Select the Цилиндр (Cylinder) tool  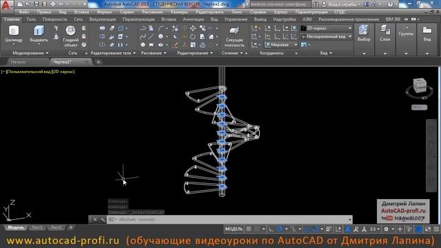tap(14, 34)
